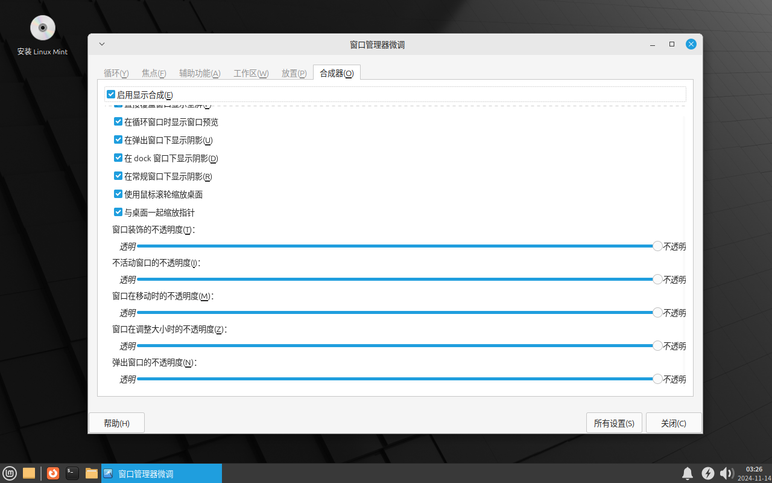Image resolution: width=772 pixels, height=483 pixels.
Task: Select the 安装 Linux Mint desktop icon
Action: [42, 36]
